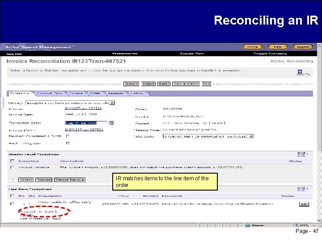
Task: Click the Edit button for the Printer Cable line
Action: pos(304,204)
